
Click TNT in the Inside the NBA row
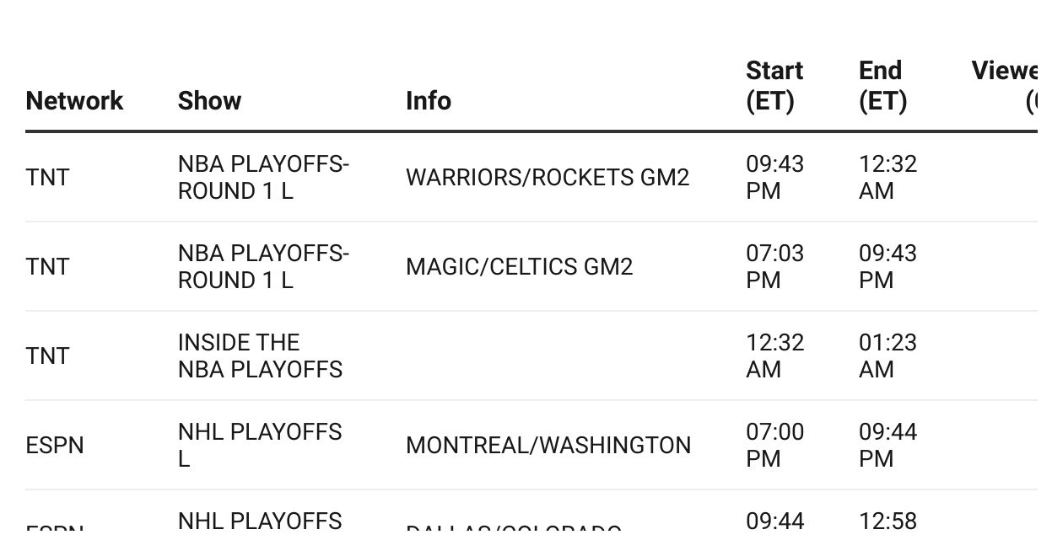(48, 356)
